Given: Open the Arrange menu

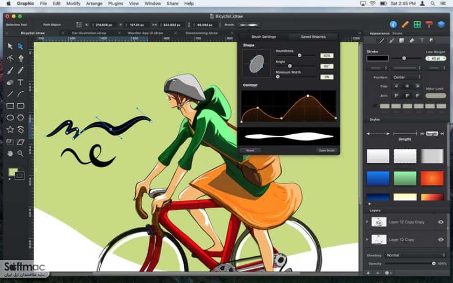Looking at the screenshot, I should click(x=94, y=4).
